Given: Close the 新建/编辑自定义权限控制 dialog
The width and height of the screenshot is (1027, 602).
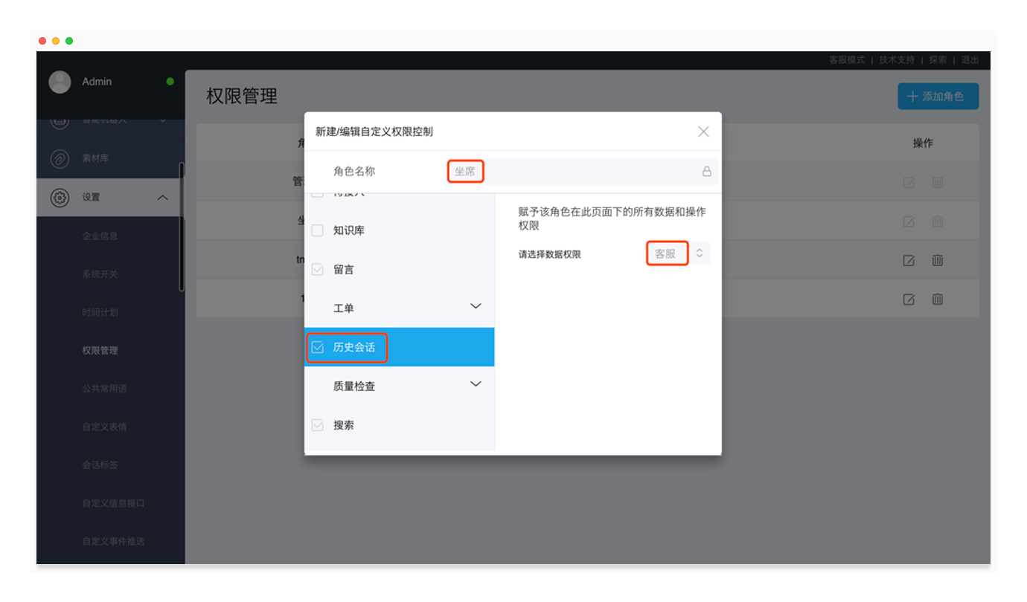Looking at the screenshot, I should point(703,132).
